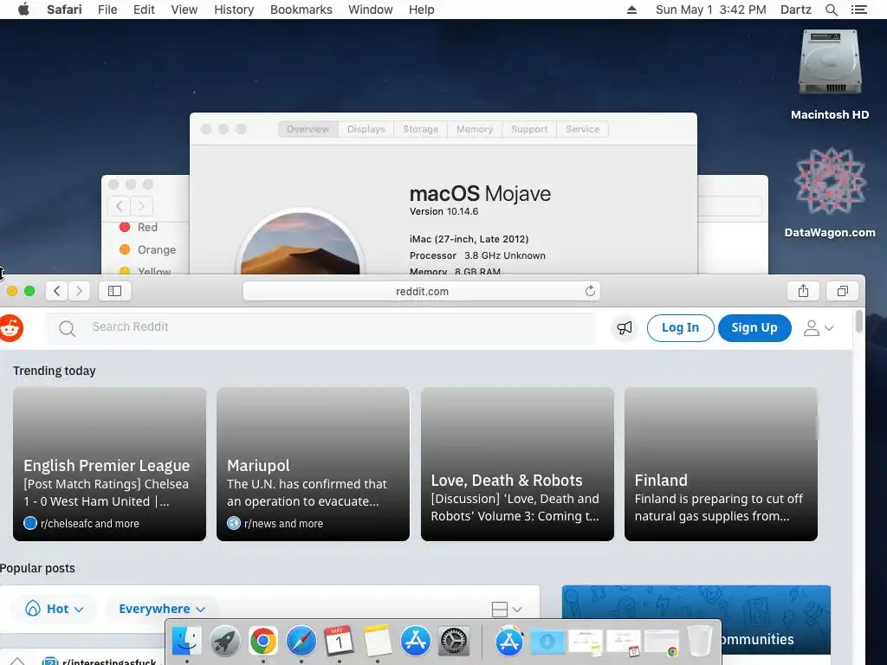The height and width of the screenshot is (665, 887).
Task: Switch to Storage tab in About This Mac
Action: pyautogui.click(x=420, y=129)
